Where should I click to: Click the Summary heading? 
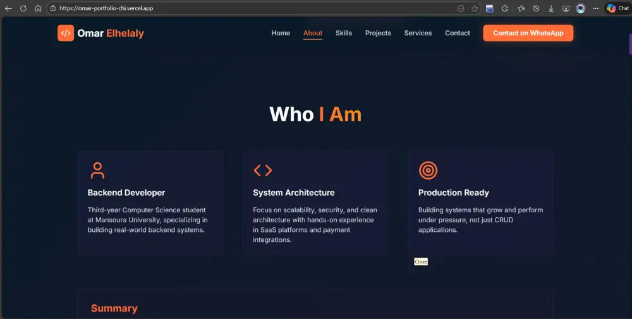[x=114, y=308]
